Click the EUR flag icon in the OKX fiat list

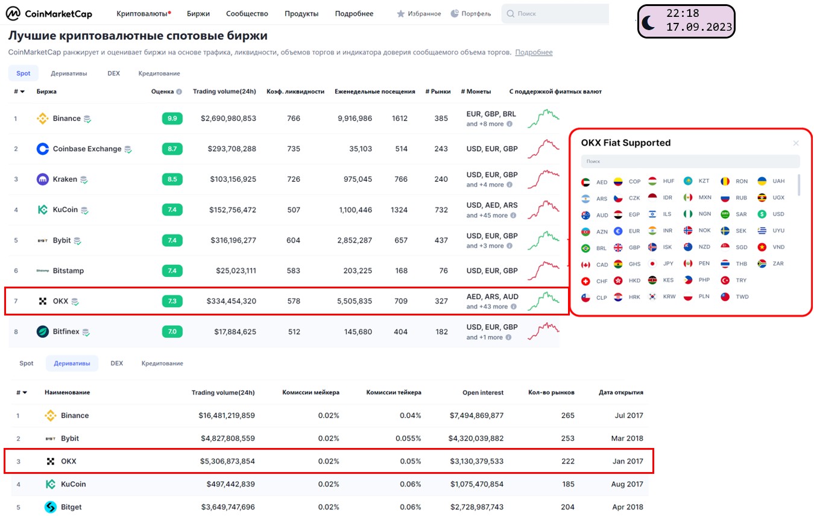[x=618, y=231]
